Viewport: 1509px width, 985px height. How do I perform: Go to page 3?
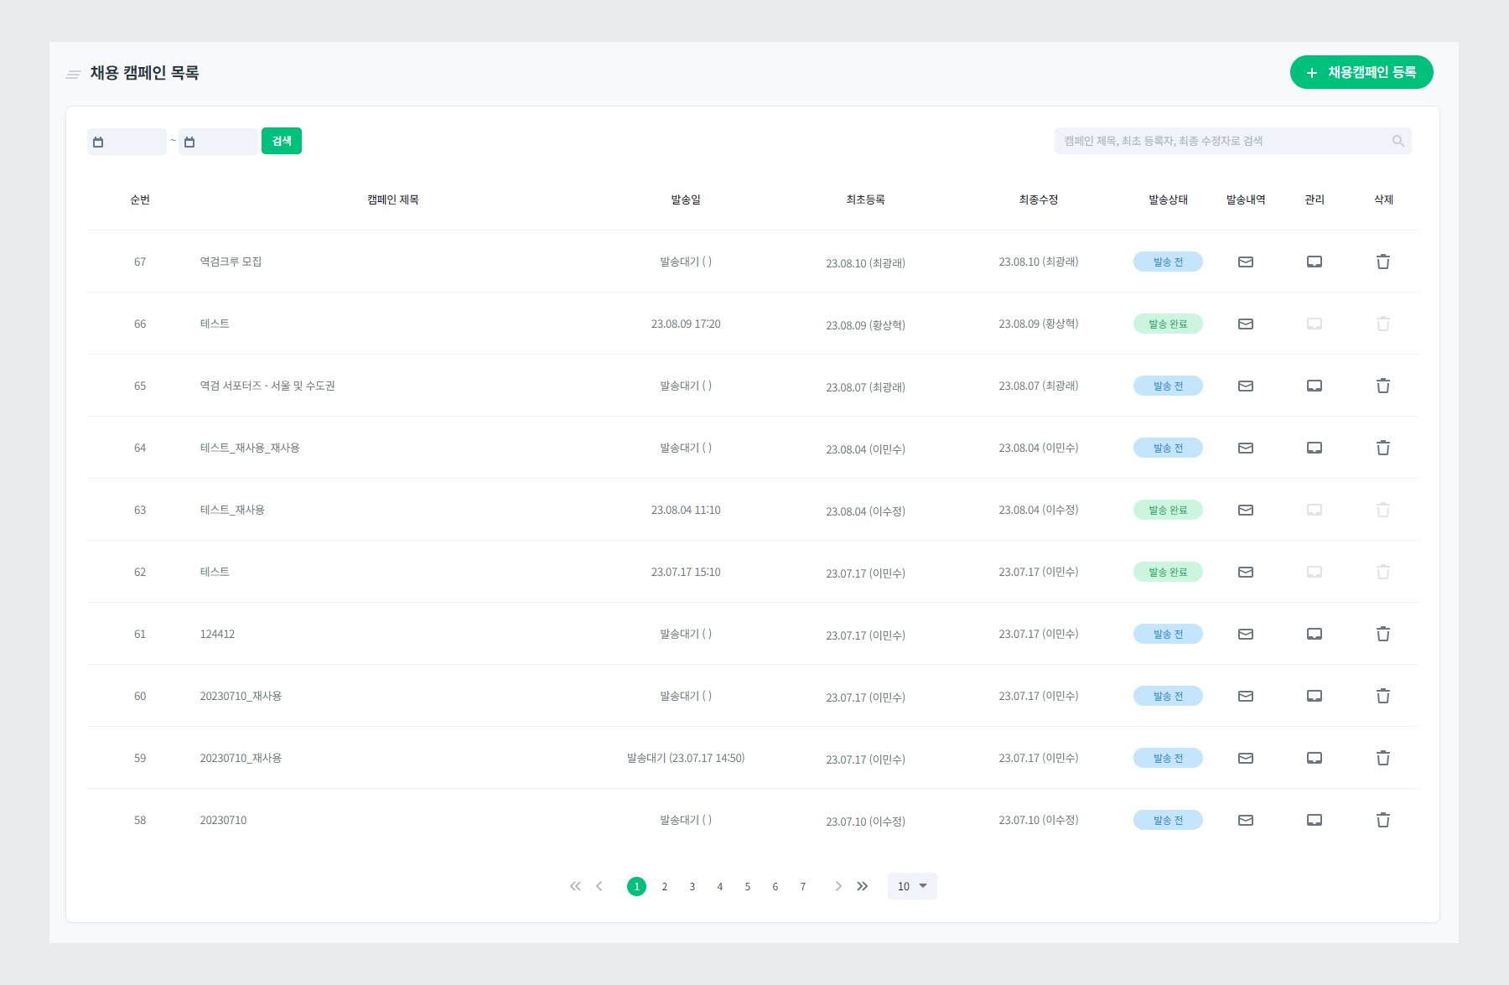coord(692,886)
